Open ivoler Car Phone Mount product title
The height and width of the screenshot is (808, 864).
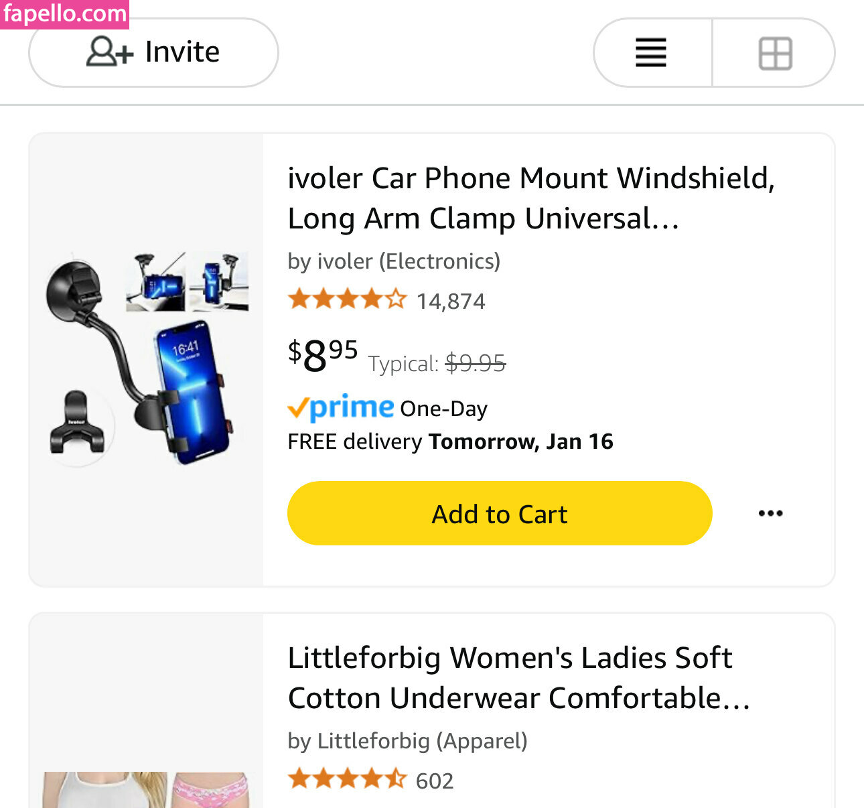tap(530, 198)
